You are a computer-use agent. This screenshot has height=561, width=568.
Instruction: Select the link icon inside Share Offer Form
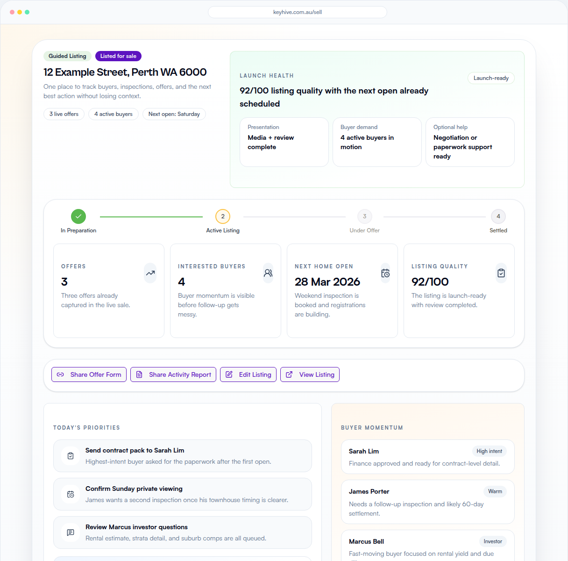[x=60, y=374]
